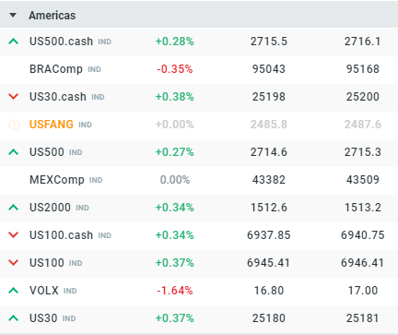398x335 pixels.
Task: Click the red down arrow beside US30.cash
Action: pyautogui.click(x=14, y=97)
